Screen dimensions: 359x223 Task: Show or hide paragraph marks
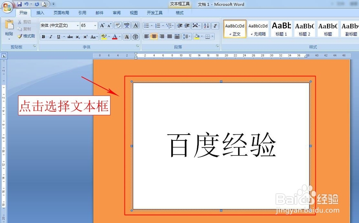[x=215, y=25]
